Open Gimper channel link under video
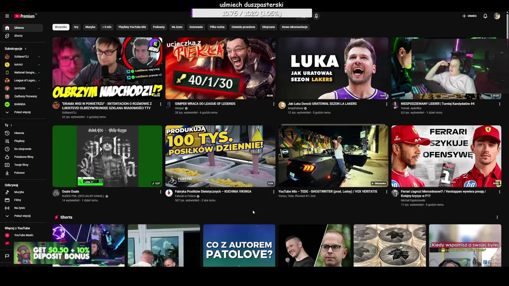The height and width of the screenshot is (286, 509). point(179,108)
